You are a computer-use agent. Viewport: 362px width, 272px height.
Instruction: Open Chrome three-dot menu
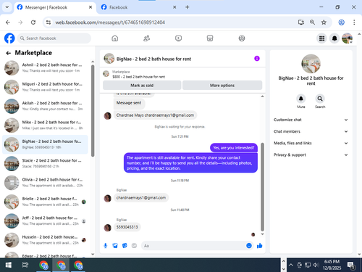(x=354, y=22)
